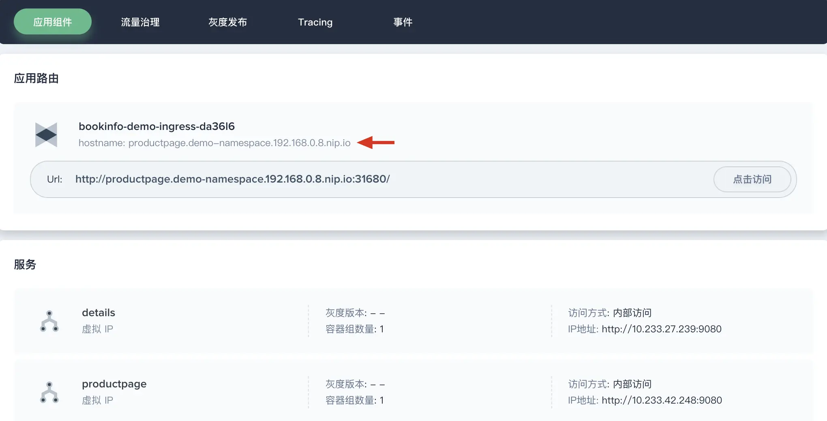Click 访问方式: 内部访问 in productpage row
827x421 pixels.
click(610, 384)
